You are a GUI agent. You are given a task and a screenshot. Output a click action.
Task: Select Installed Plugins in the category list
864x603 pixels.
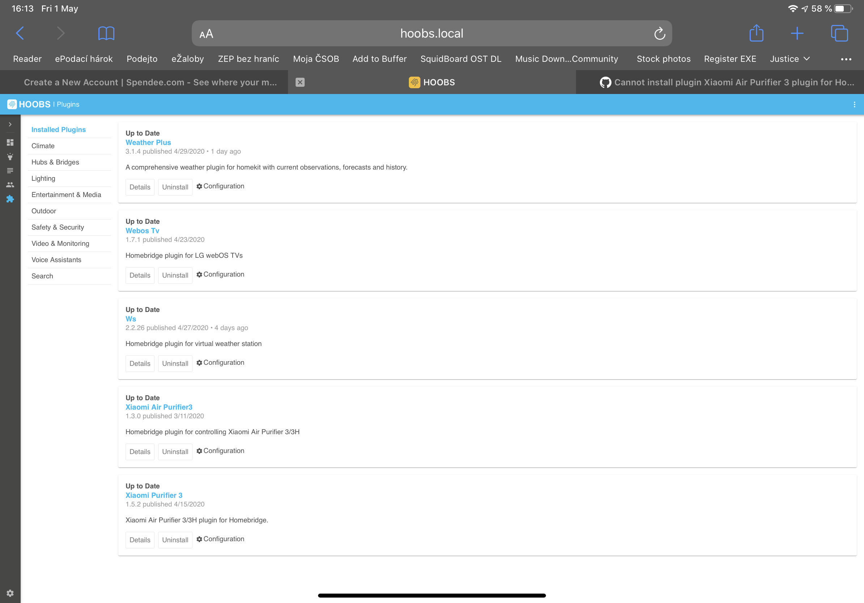pyautogui.click(x=58, y=129)
